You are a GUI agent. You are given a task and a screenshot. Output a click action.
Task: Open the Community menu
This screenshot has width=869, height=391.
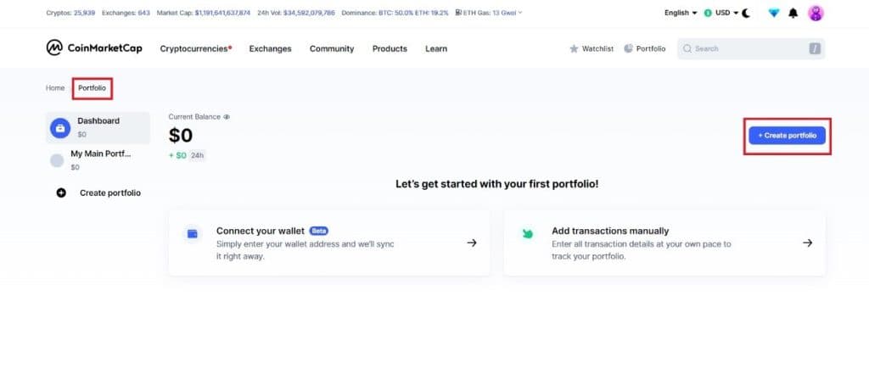pyautogui.click(x=332, y=48)
